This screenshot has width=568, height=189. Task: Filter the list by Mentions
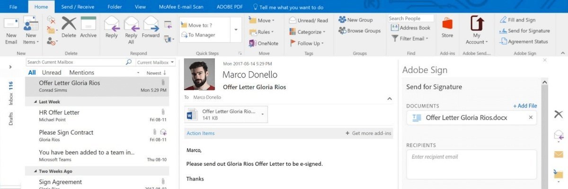[x=81, y=72]
